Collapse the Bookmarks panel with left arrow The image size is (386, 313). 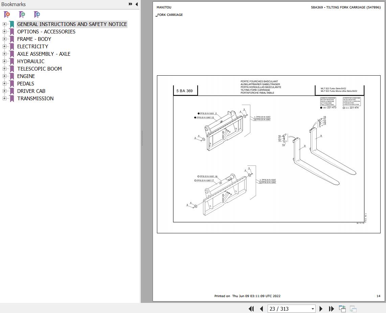137,4
